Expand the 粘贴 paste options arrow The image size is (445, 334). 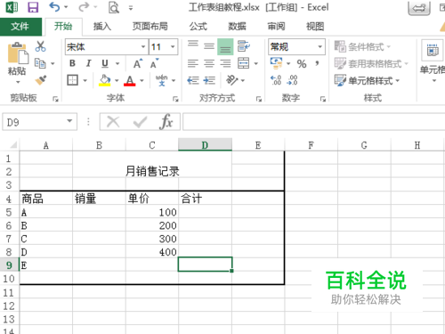pyautogui.click(x=18, y=82)
